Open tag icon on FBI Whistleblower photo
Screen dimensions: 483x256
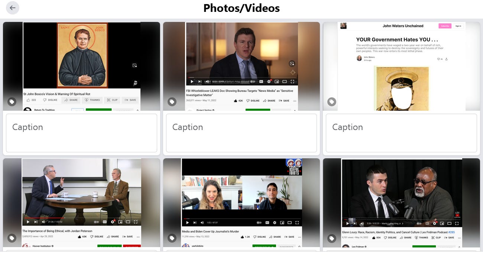pyautogui.click(x=172, y=101)
